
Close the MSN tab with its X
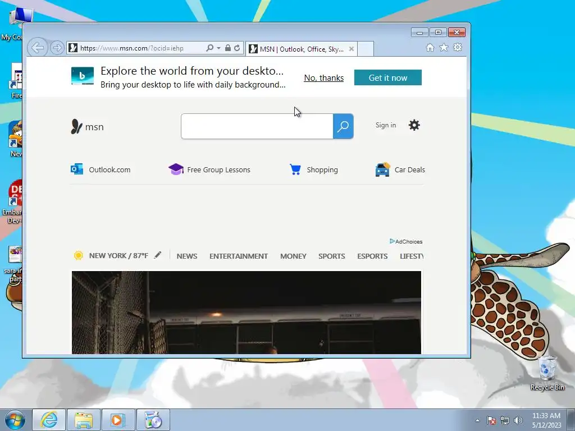point(352,49)
